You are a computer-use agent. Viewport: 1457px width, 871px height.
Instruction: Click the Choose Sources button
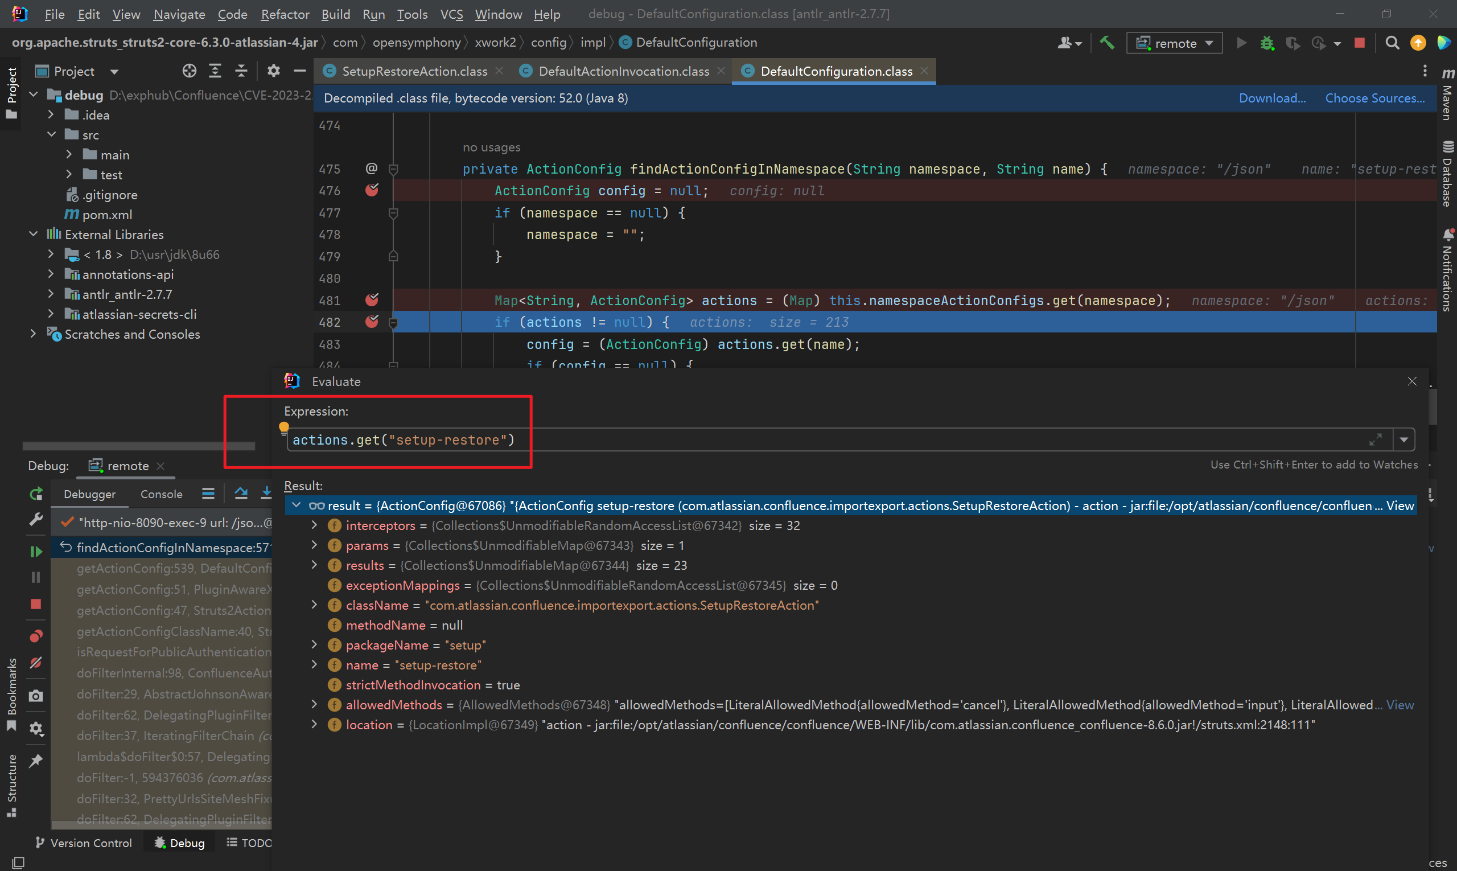[x=1374, y=97]
